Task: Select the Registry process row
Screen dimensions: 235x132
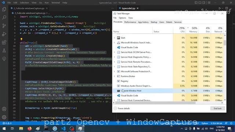Action: point(168,81)
